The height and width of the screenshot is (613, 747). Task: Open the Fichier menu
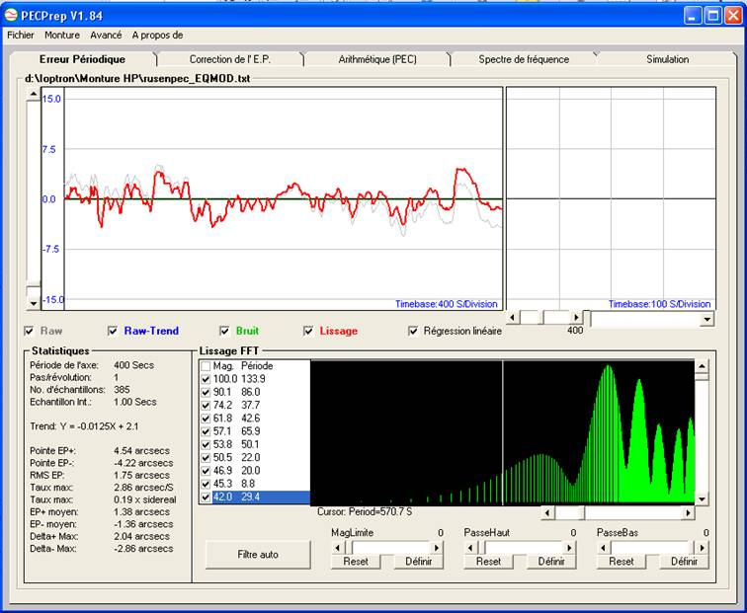coord(21,35)
